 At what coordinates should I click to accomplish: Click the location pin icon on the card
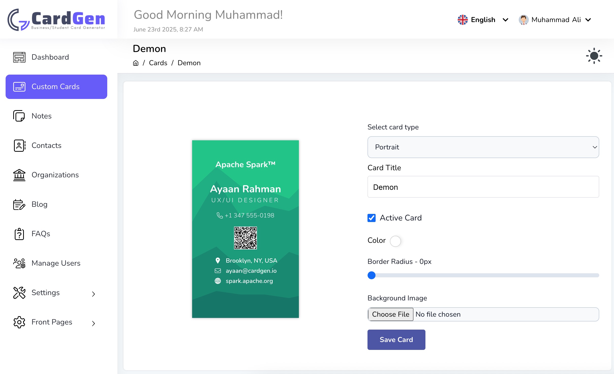click(x=218, y=261)
